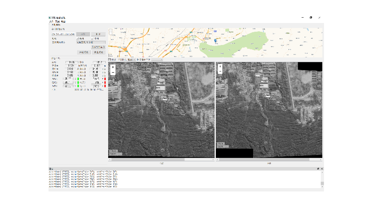This screenshot has height=205, width=370.
Task: Open the rightmost menu in the menu bar
Action: [x=63, y=21]
